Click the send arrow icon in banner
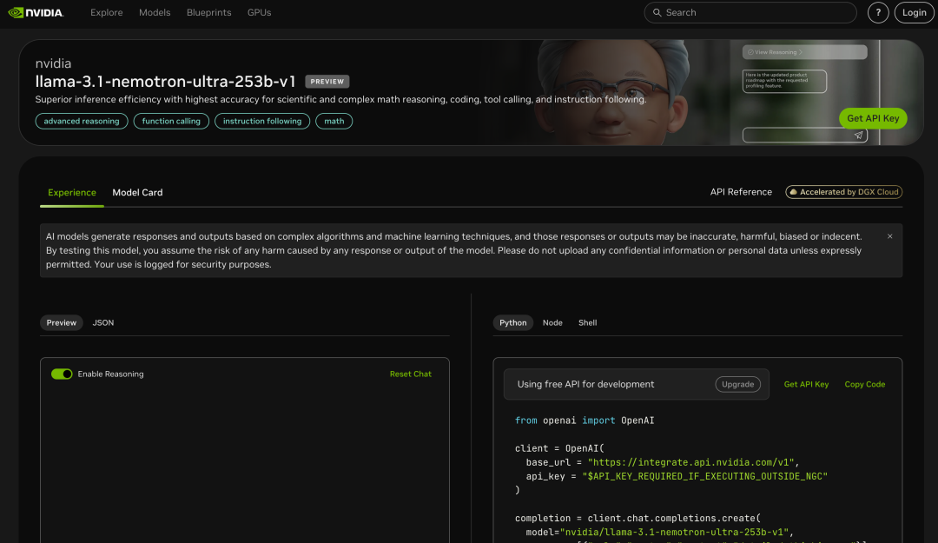The height and width of the screenshot is (543, 938). 858,136
